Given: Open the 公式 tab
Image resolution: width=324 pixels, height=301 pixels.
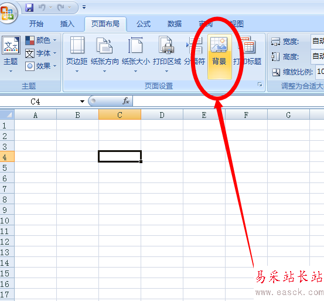Looking at the screenshot, I should pyautogui.click(x=144, y=24).
